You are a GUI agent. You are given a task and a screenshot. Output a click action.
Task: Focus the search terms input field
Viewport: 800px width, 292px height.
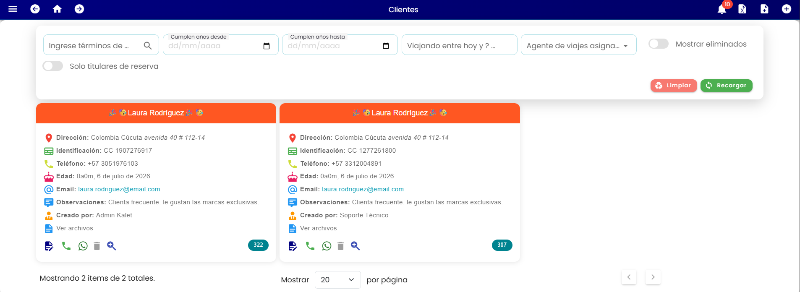[101, 45]
